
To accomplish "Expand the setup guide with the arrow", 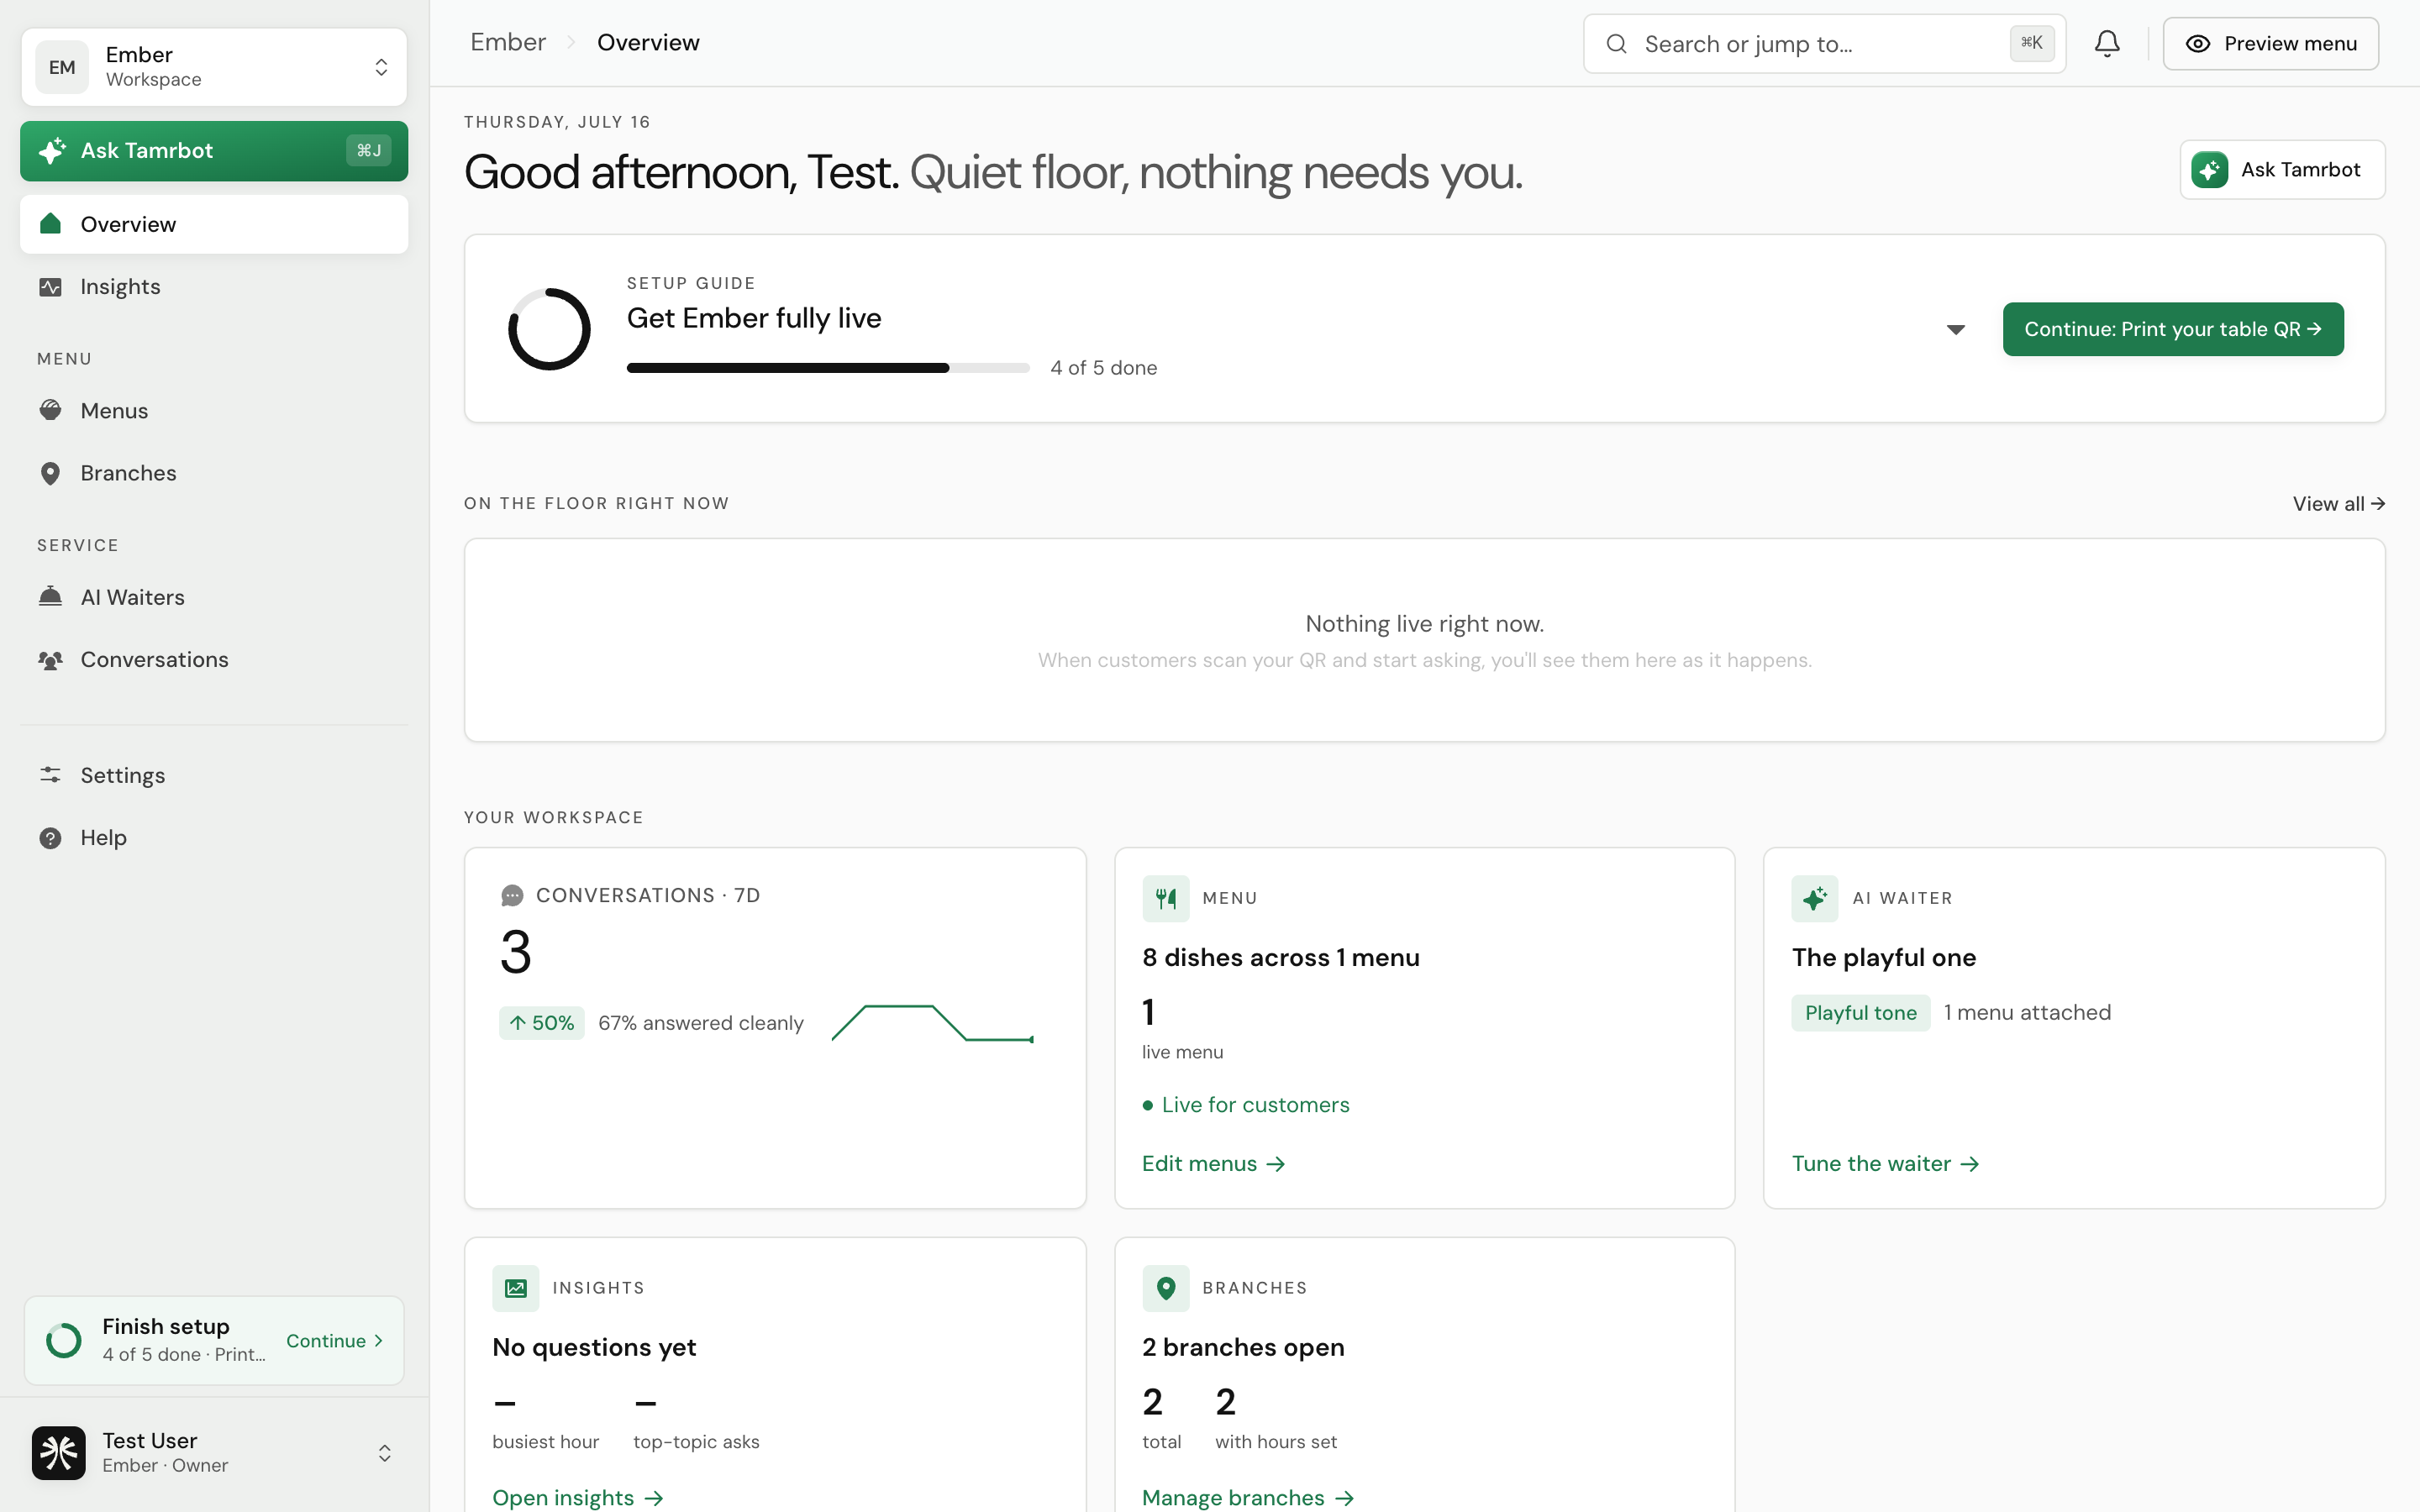I will pyautogui.click(x=1955, y=329).
